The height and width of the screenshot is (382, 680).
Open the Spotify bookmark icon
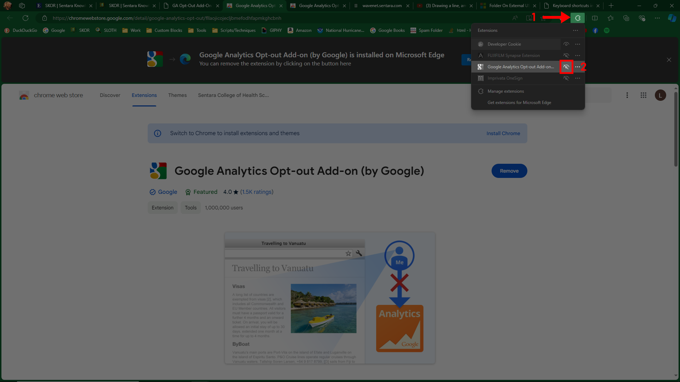[607, 31]
